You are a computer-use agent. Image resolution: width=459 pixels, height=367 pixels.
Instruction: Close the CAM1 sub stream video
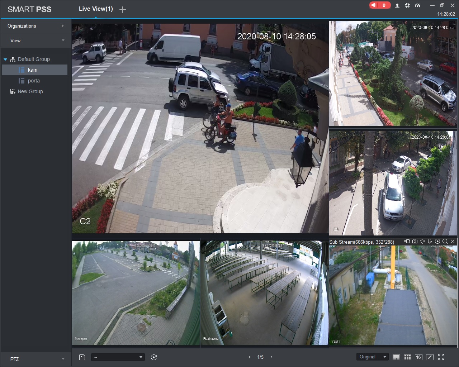(x=453, y=242)
